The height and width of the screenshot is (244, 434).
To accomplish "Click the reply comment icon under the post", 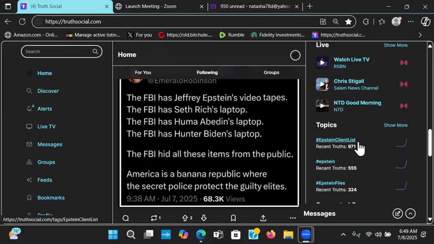I will 125,218.
